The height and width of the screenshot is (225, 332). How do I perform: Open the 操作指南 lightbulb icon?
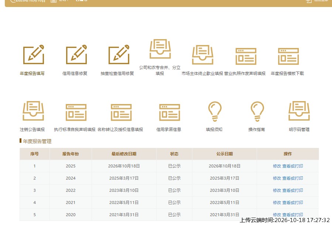(257, 111)
